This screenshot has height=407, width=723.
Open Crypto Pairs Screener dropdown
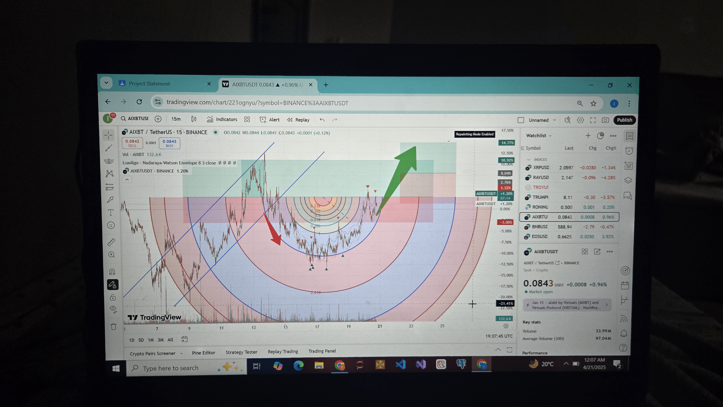coord(181,354)
